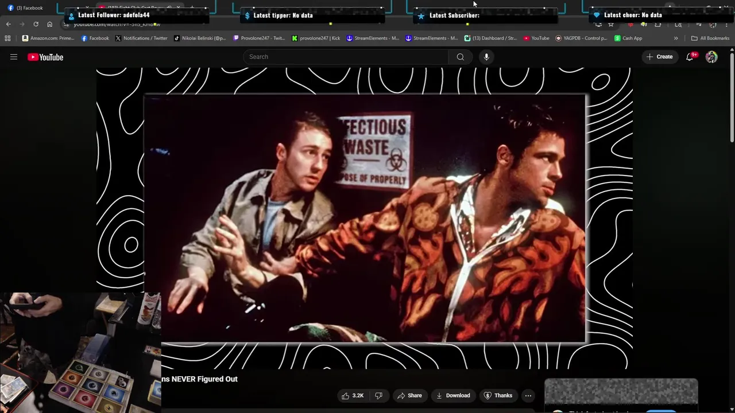Screen dimensions: 735x413
Task: Click the 3.2K like count
Action: point(358,396)
